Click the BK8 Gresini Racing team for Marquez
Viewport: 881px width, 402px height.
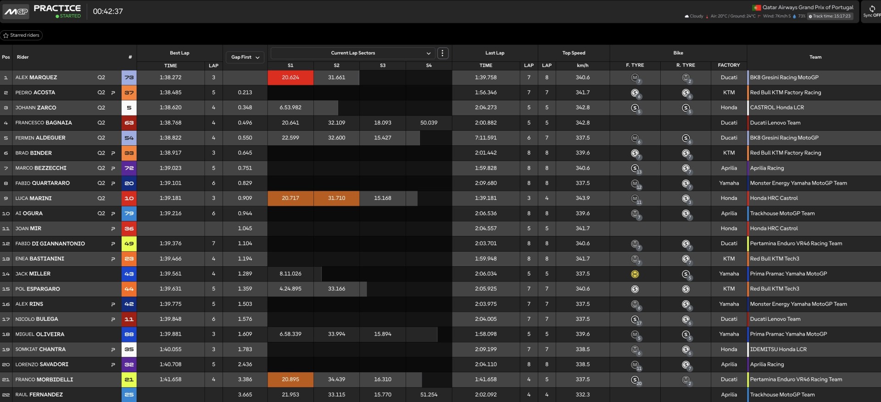(784, 77)
